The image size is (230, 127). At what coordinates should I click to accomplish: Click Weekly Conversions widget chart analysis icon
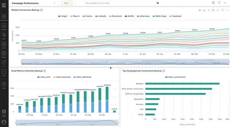(x=204, y=10)
